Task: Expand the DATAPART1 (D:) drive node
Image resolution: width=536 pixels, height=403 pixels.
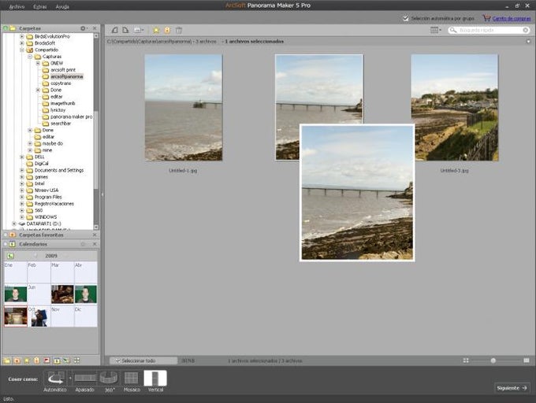Action: (x=14, y=224)
